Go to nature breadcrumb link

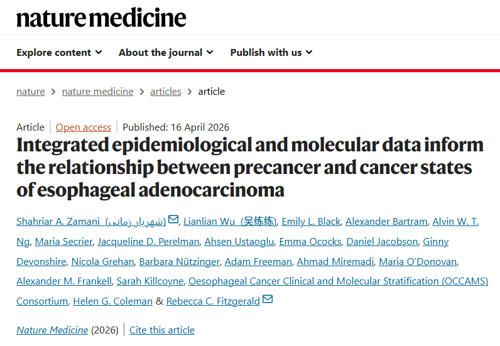coord(31,92)
